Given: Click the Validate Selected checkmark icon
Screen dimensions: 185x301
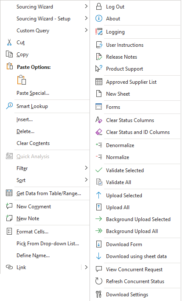Looking at the screenshot, I should click(x=99, y=170).
